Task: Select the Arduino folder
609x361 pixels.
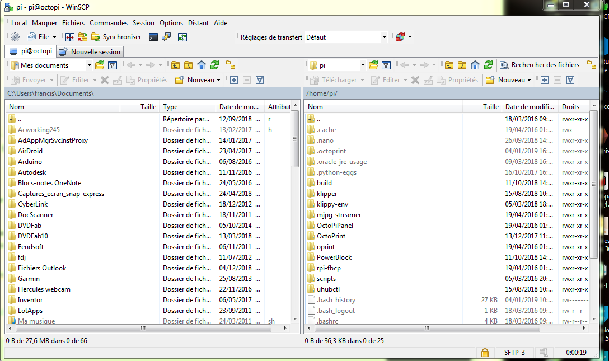Action: (30, 162)
